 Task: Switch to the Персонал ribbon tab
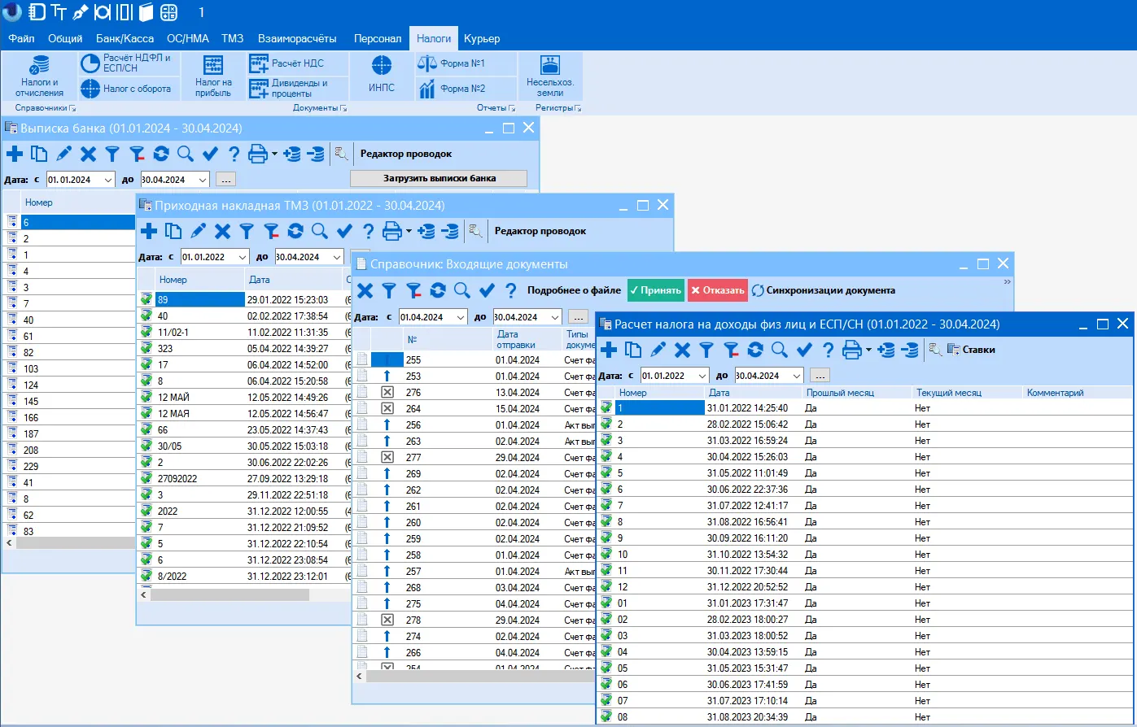[378, 38]
